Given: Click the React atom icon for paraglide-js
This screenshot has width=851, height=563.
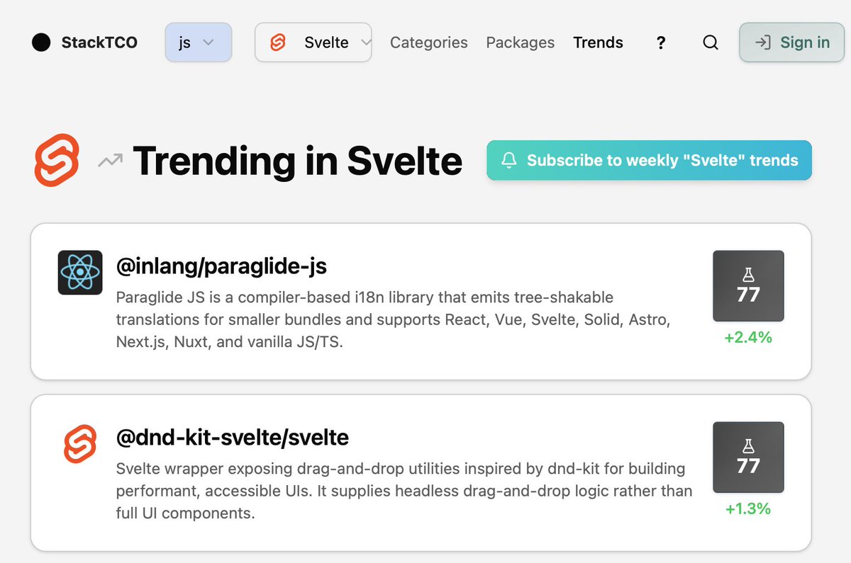Looking at the screenshot, I should (80, 273).
